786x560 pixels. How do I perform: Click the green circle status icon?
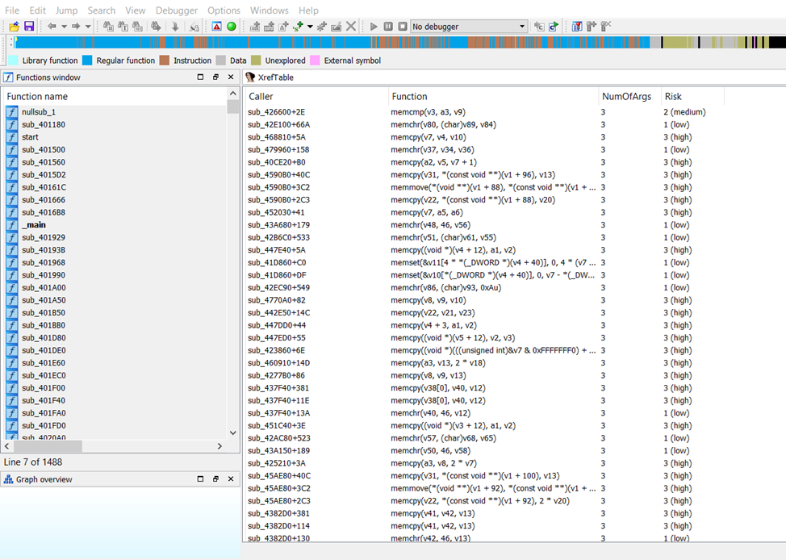pyautogui.click(x=232, y=26)
